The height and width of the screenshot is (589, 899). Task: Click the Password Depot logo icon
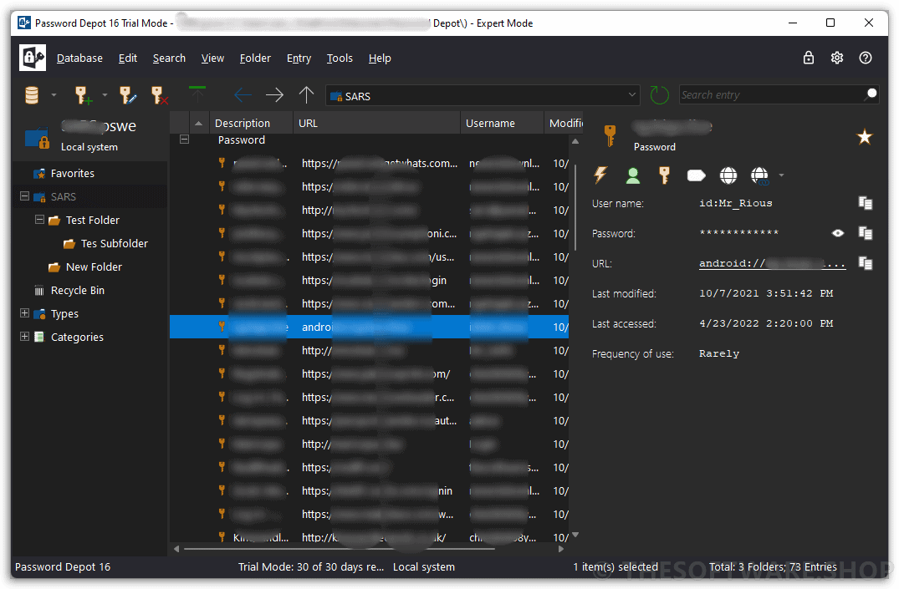pyautogui.click(x=32, y=58)
